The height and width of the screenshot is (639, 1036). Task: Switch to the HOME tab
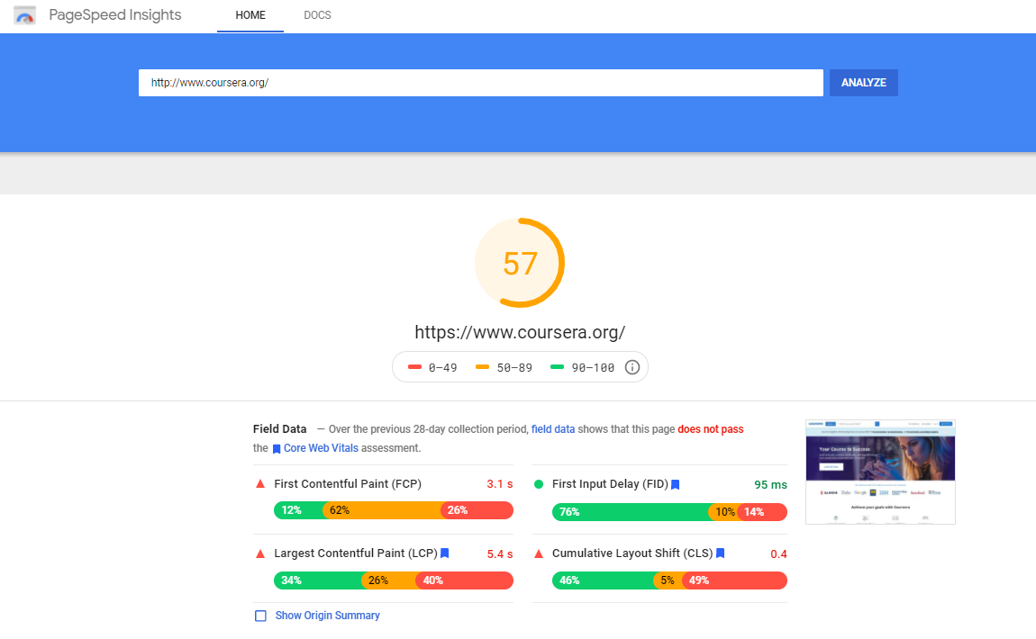250,15
